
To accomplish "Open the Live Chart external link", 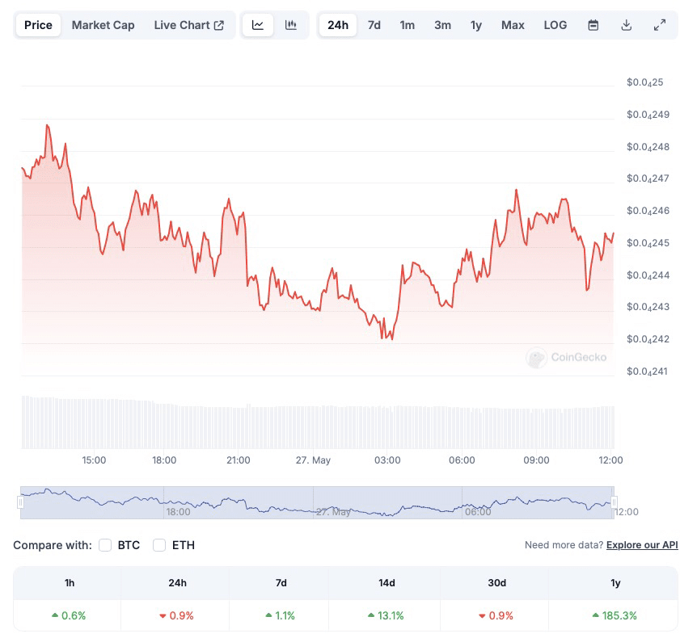I will click(189, 25).
